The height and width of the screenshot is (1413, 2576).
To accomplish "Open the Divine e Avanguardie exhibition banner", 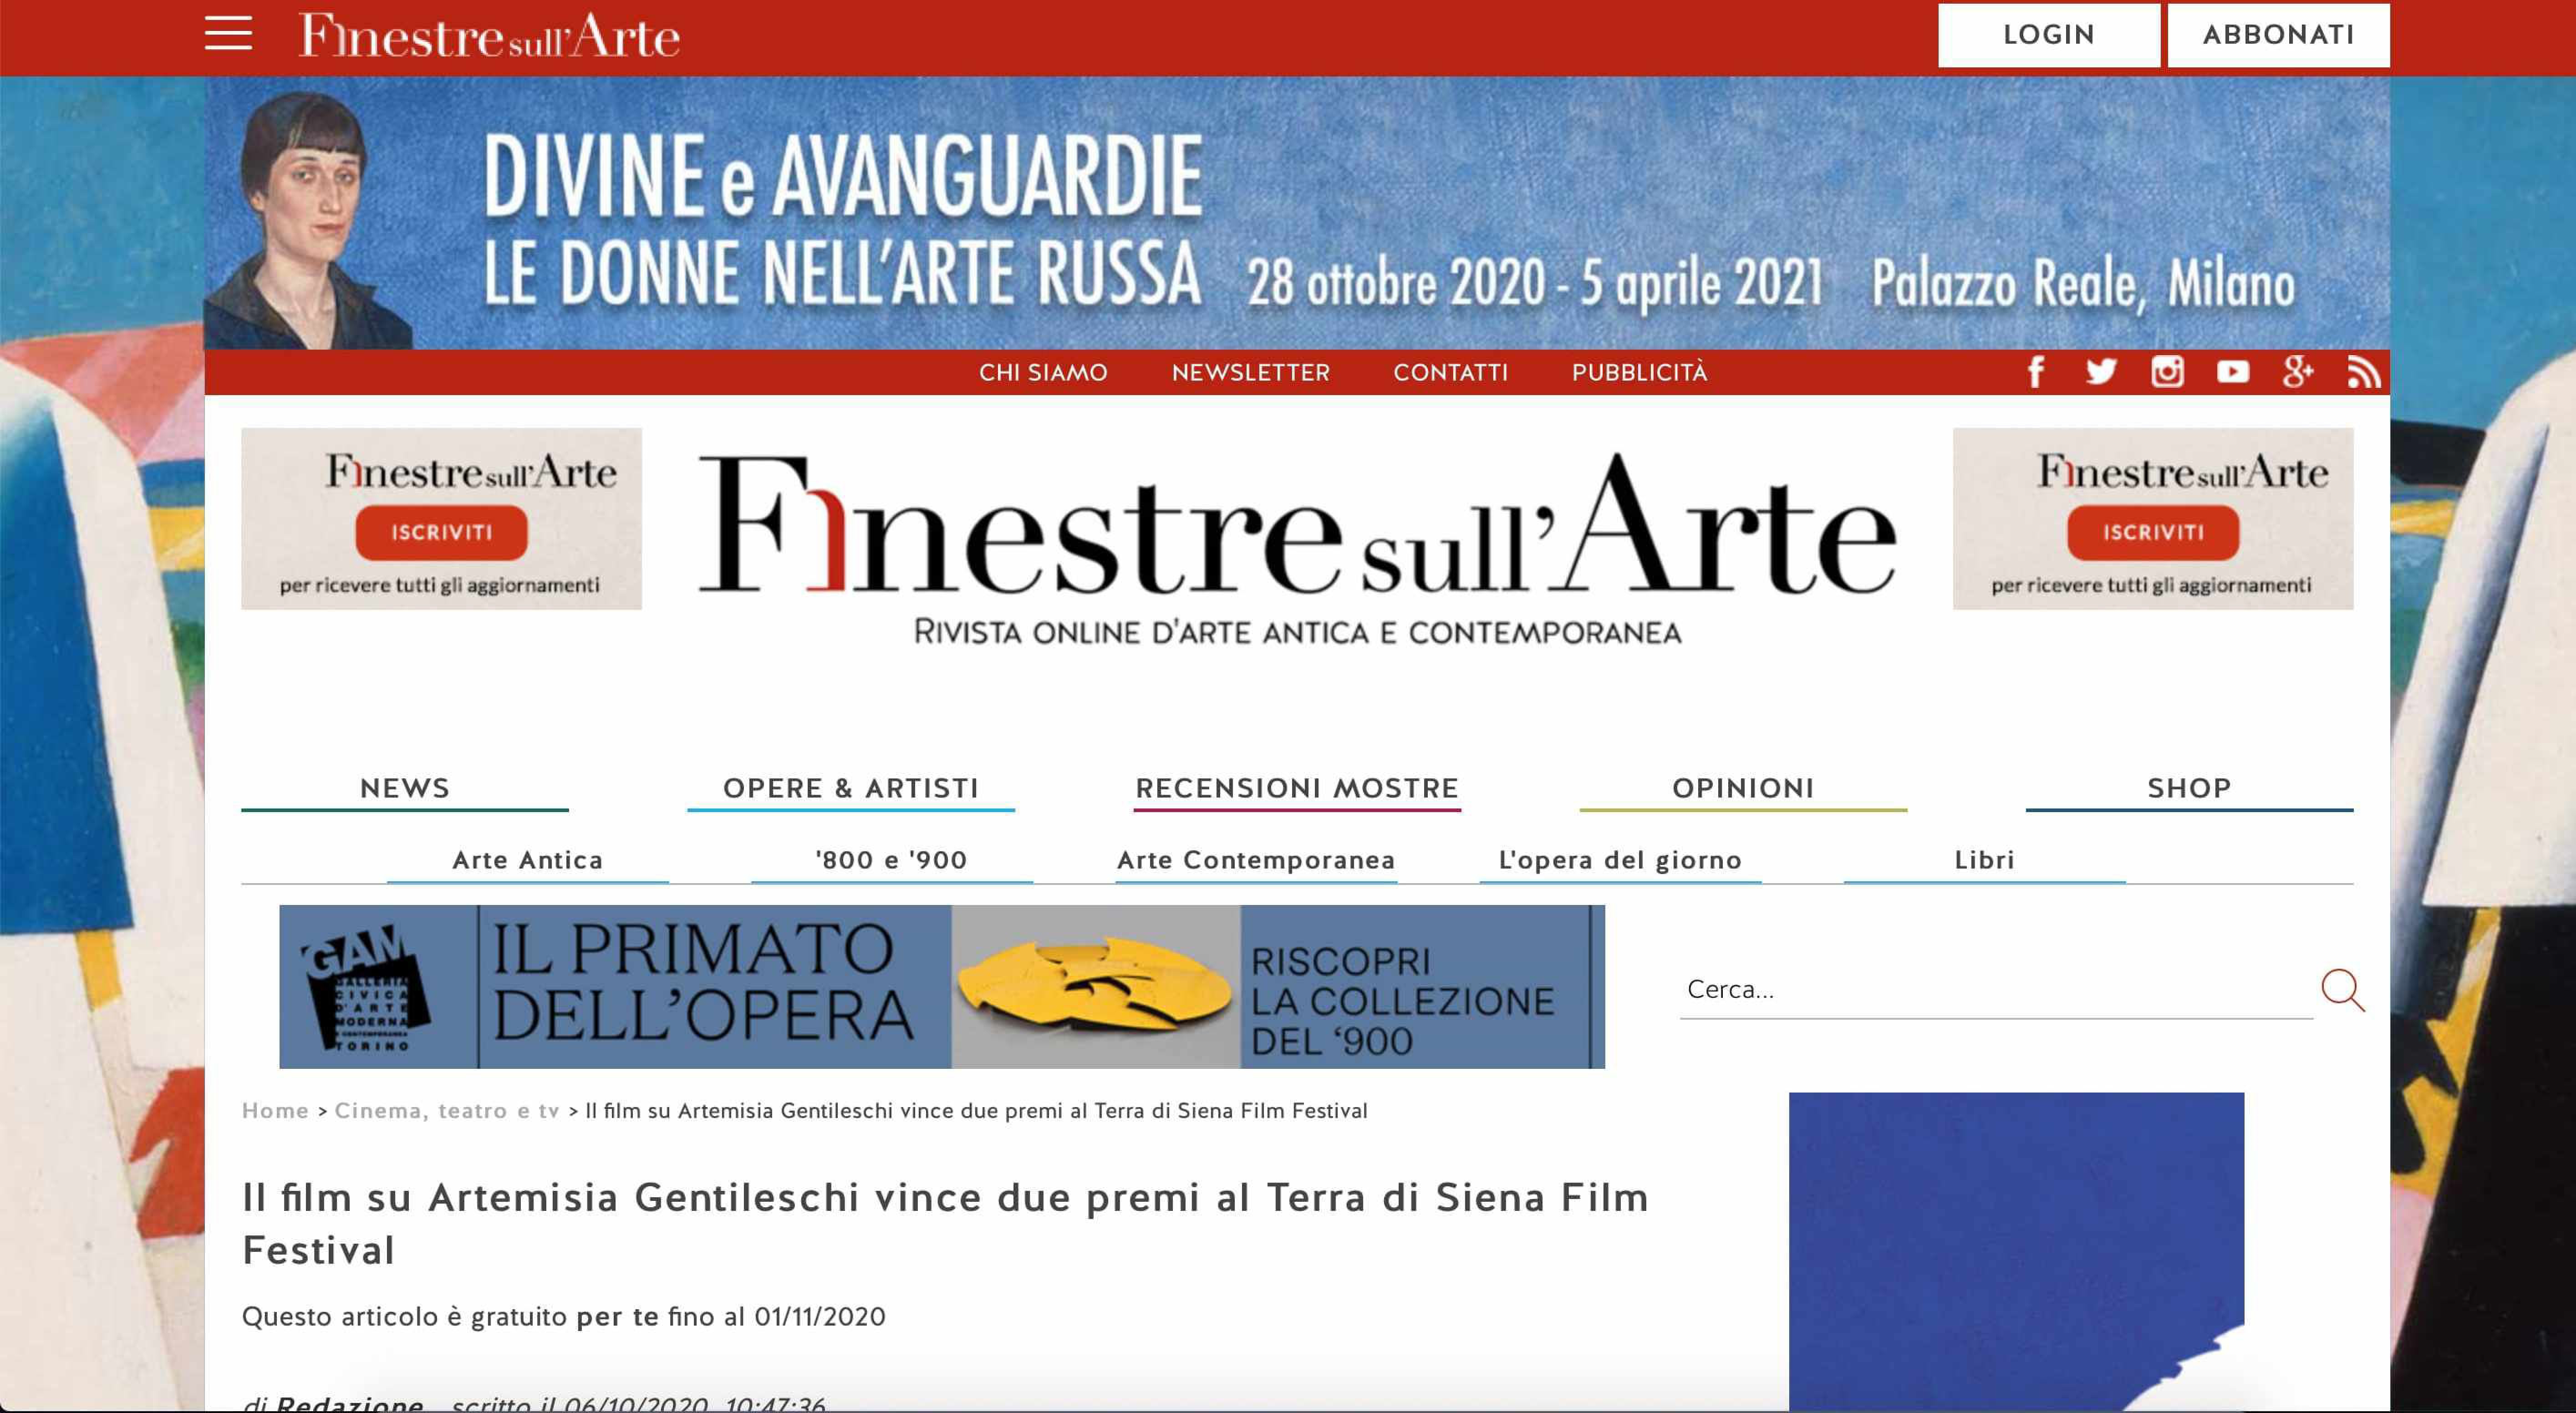I will pos(1297,213).
